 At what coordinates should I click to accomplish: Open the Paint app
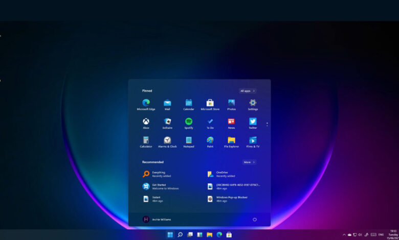[x=210, y=142]
